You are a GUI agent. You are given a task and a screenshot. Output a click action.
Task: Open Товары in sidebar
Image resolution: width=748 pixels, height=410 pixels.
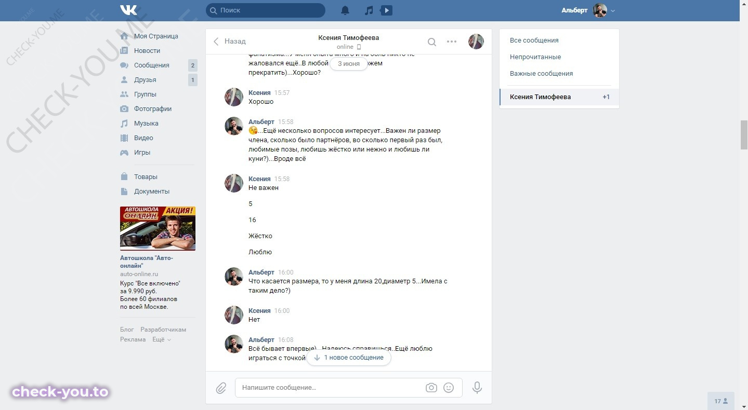point(146,177)
